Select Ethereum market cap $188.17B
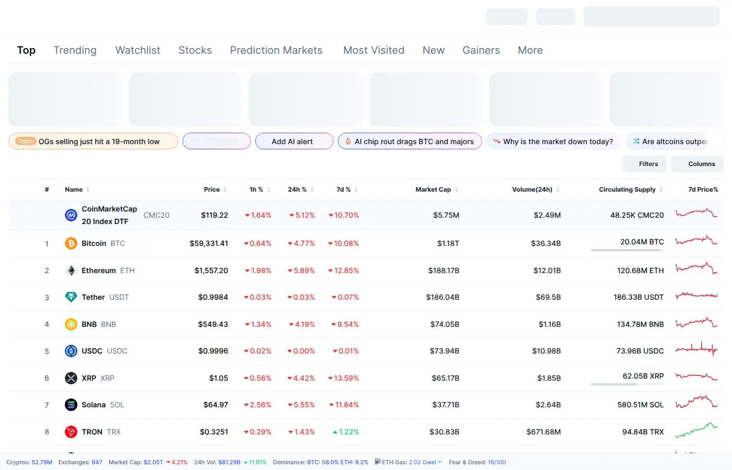The width and height of the screenshot is (732, 470). coord(443,271)
